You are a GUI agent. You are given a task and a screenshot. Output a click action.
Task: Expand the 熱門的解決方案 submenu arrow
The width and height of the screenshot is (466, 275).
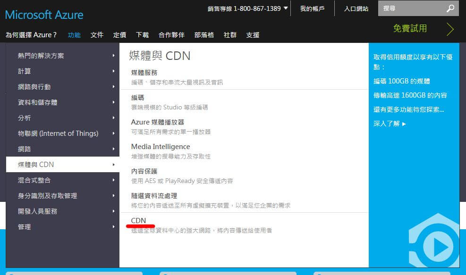(x=113, y=56)
